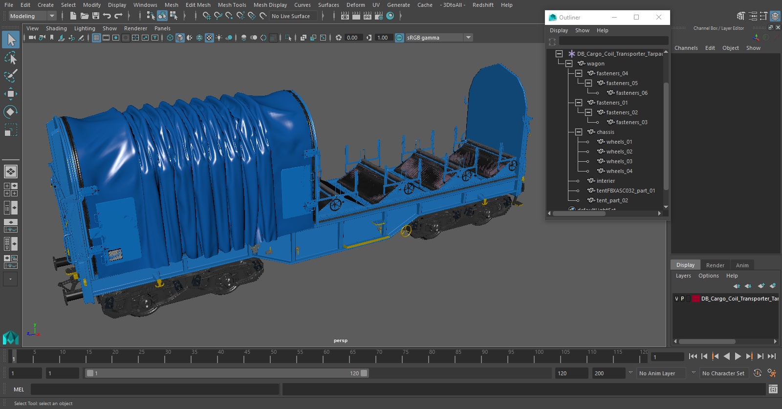Collapse the wagon node in Outliner
782x409 pixels.
tap(569, 64)
